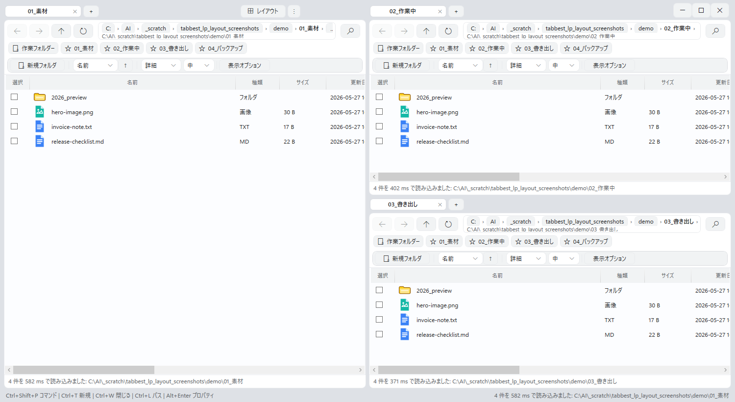735x402 pixels.
Task: Open 表示オプション in 03_書き出し pane
Action: (x=609, y=258)
